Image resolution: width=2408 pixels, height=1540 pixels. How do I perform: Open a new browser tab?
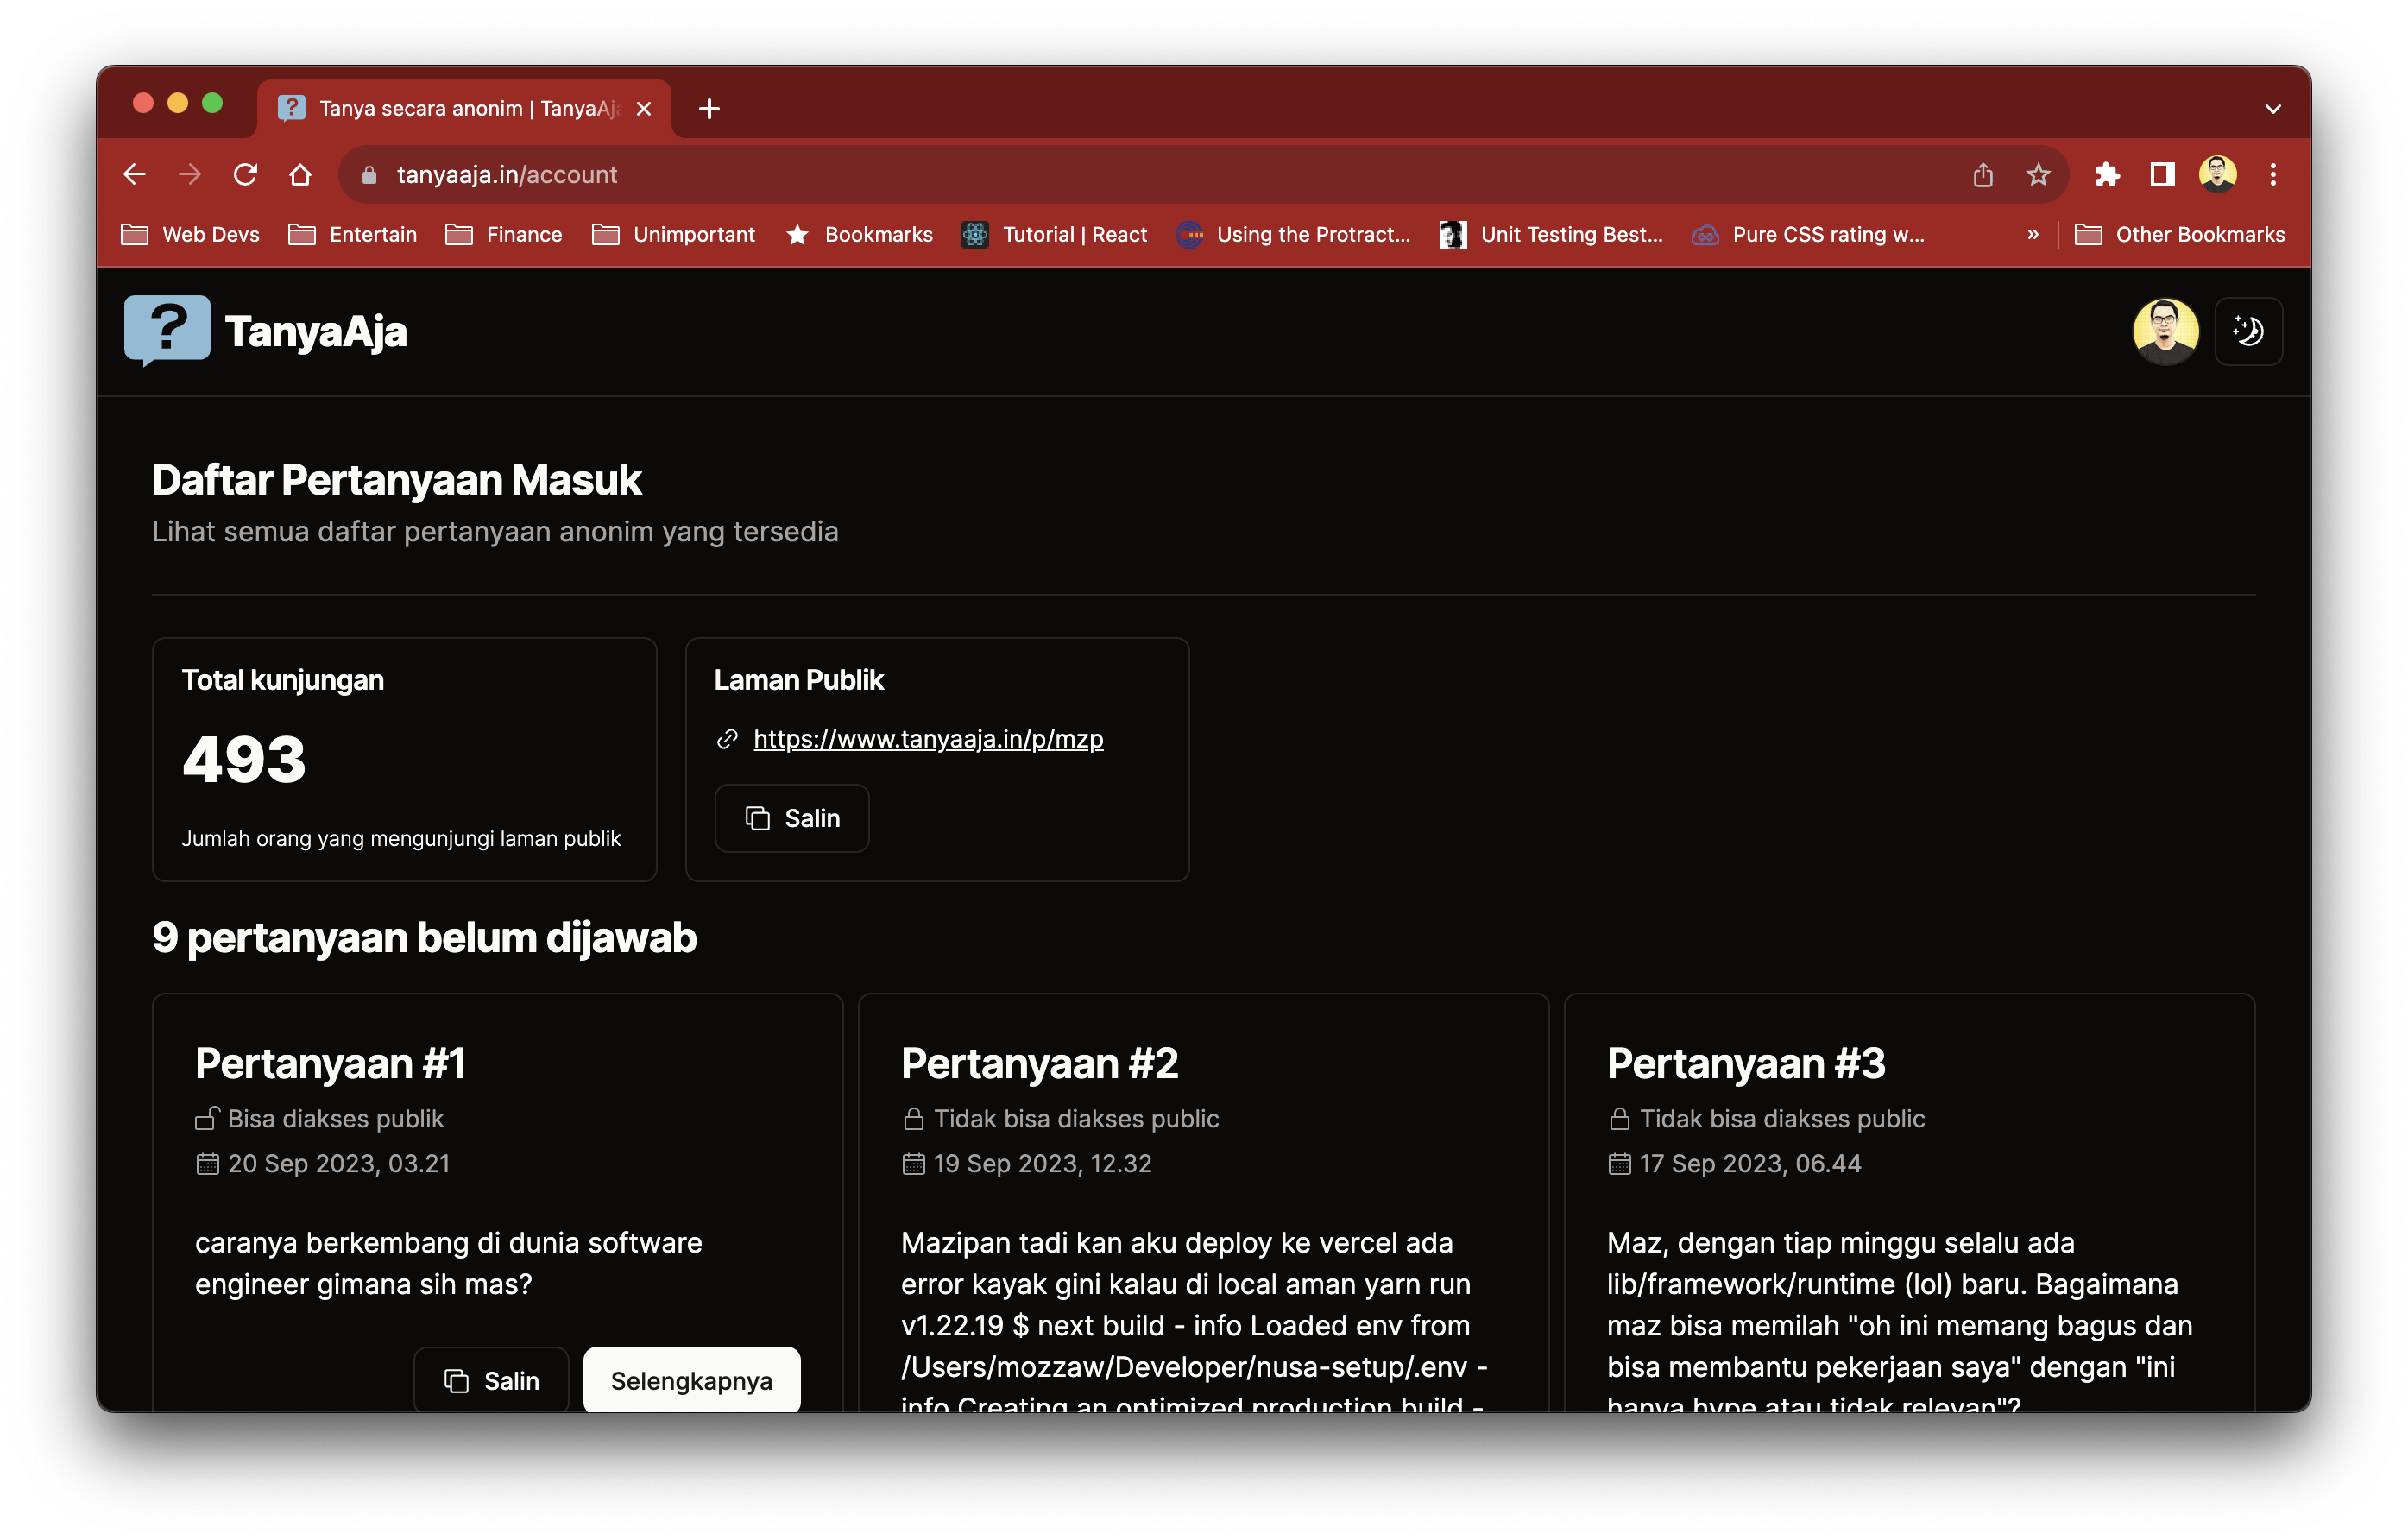coord(709,109)
